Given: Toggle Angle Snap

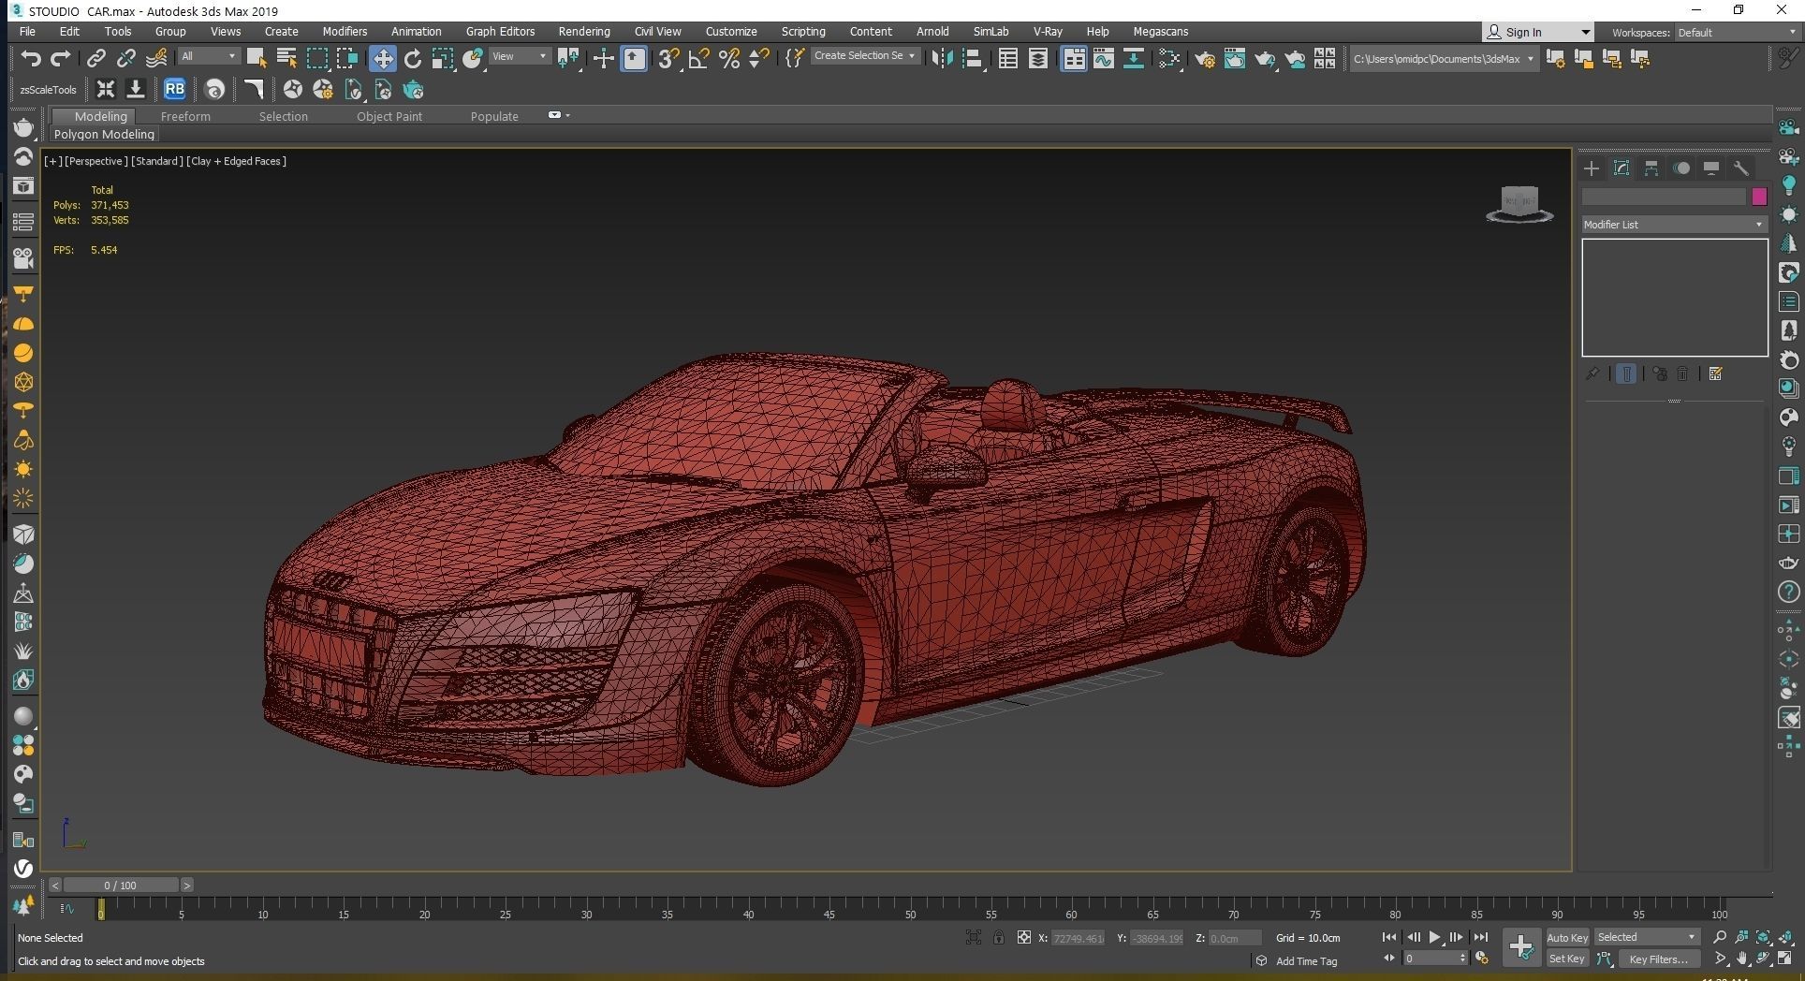Looking at the screenshot, I should coord(698,59).
